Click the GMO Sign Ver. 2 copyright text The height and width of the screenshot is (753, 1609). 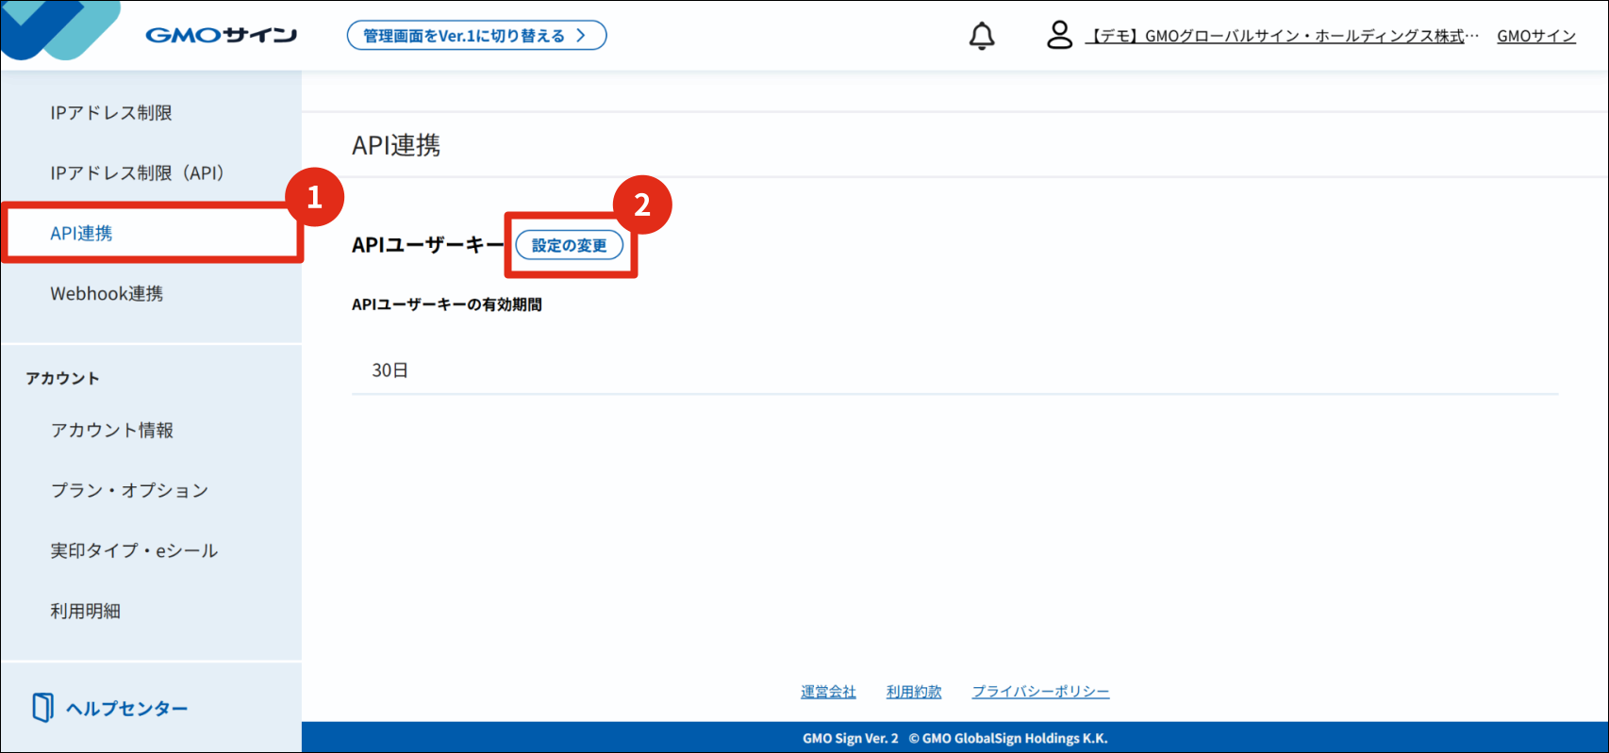[x=954, y=738]
